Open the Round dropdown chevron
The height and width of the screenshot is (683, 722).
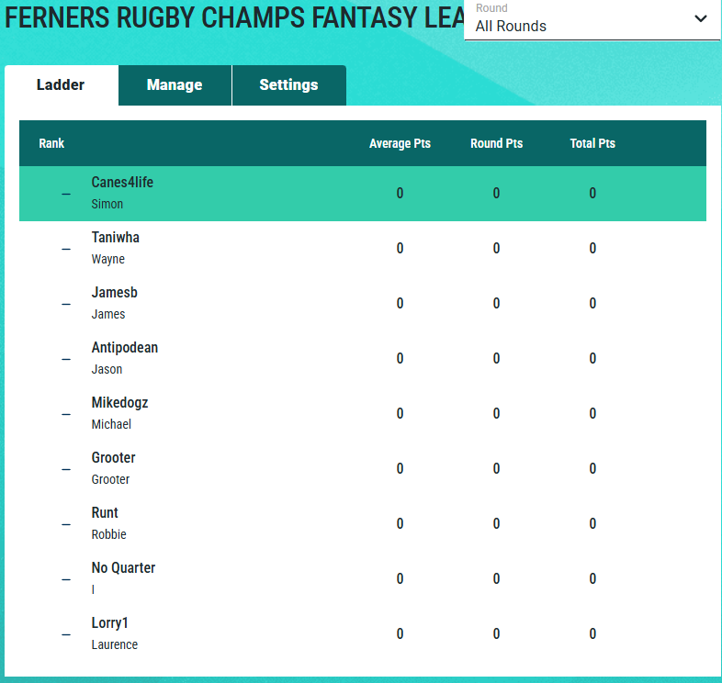point(701,18)
